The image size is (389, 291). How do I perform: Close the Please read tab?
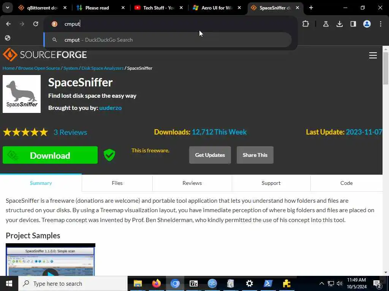click(123, 8)
